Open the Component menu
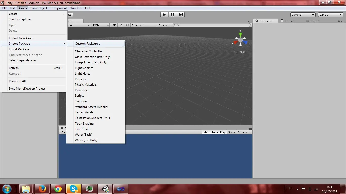 59,8
